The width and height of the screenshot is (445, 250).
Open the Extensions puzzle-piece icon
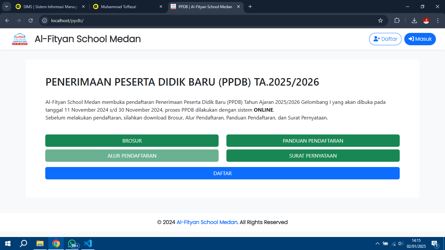397,20
